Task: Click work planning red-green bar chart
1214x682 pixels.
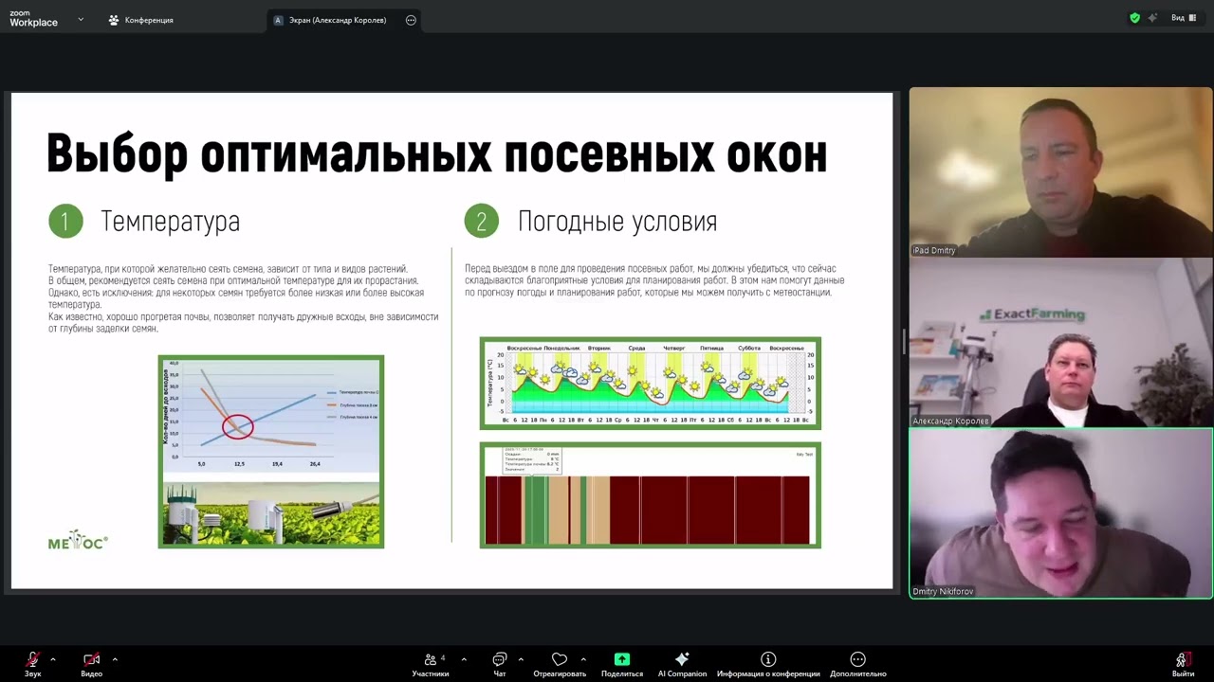Action: click(x=651, y=494)
